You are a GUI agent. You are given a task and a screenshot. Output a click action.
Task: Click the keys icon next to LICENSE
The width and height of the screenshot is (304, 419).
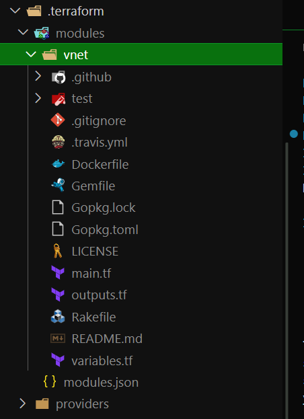[x=58, y=251]
